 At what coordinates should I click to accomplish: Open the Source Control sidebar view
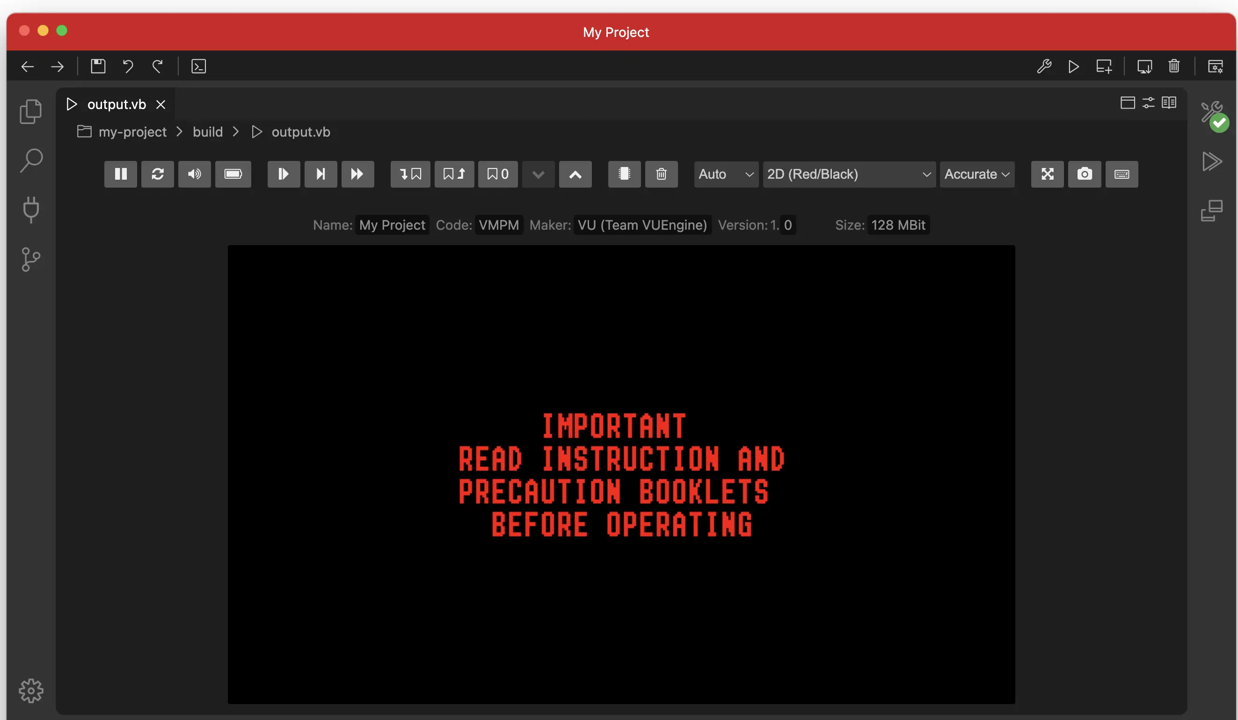[30, 259]
